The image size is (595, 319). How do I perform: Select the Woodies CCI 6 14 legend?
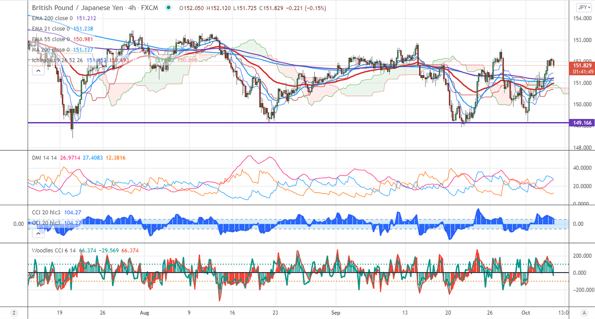tap(54, 251)
